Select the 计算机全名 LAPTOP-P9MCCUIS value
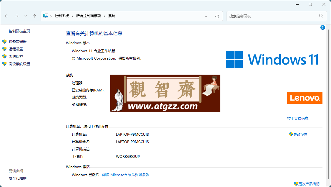331x187 pixels. click(132, 142)
